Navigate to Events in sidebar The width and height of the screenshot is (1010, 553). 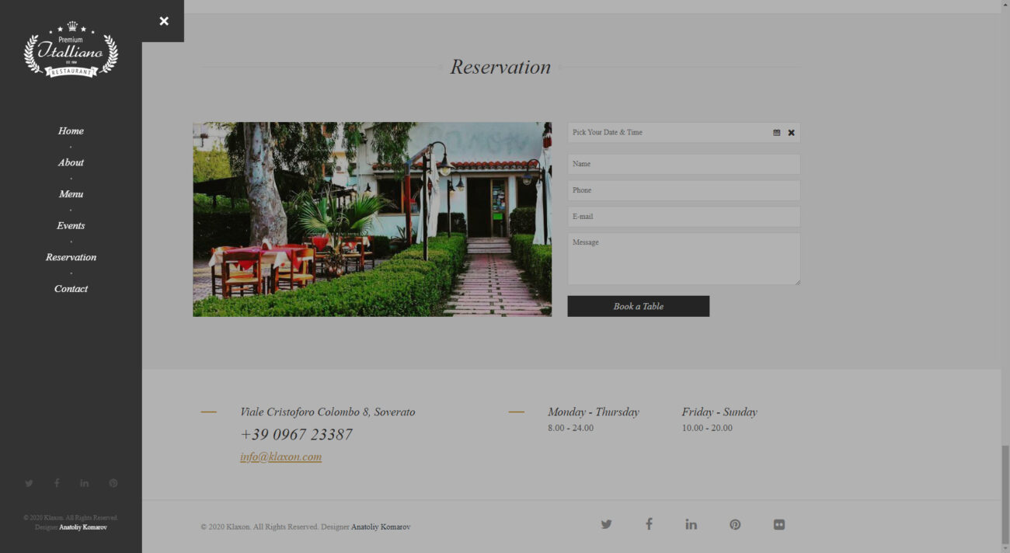click(71, 226)
